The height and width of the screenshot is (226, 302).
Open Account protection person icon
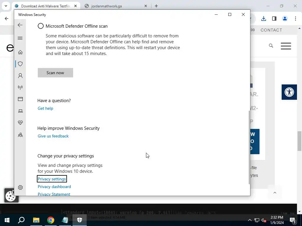pyautogui.click(x=20, y=76)
